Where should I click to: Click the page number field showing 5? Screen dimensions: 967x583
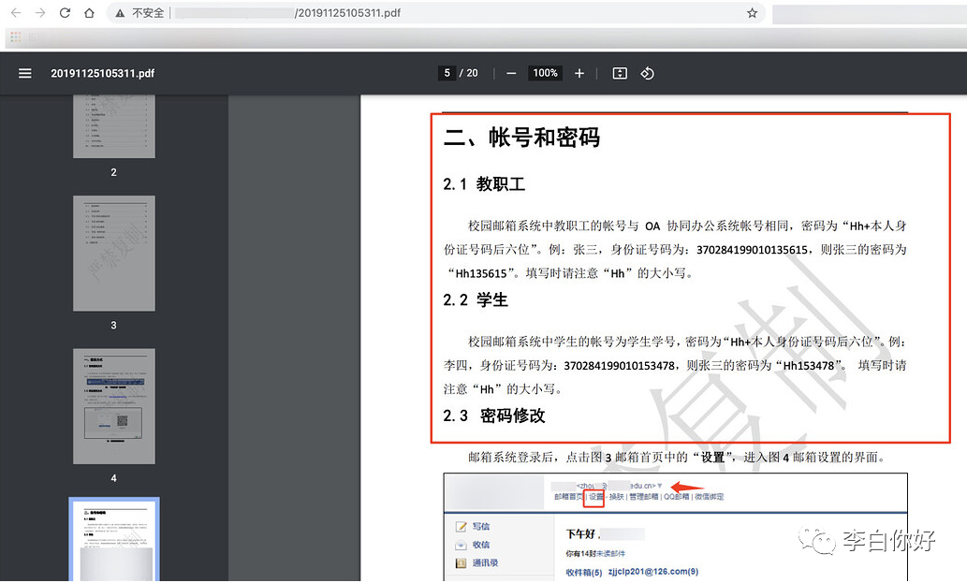pyautogui.click(x=447, y=73)
